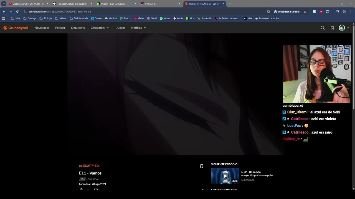This screenshot has height=199, width=355.
Task: Click the address bar URL
Action: click(x=60, y=12)
